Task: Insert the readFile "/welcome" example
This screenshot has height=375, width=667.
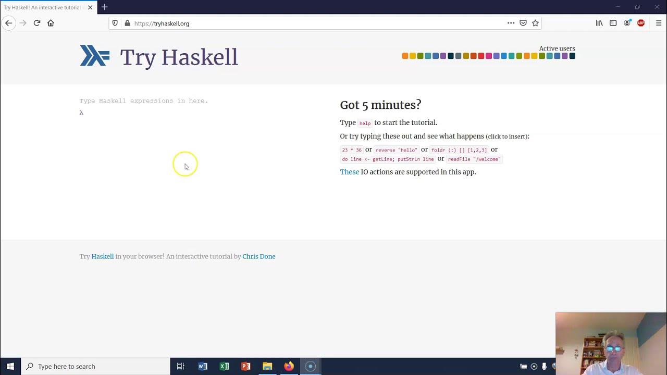Action: pyautogui.click(x=474, y=159)
